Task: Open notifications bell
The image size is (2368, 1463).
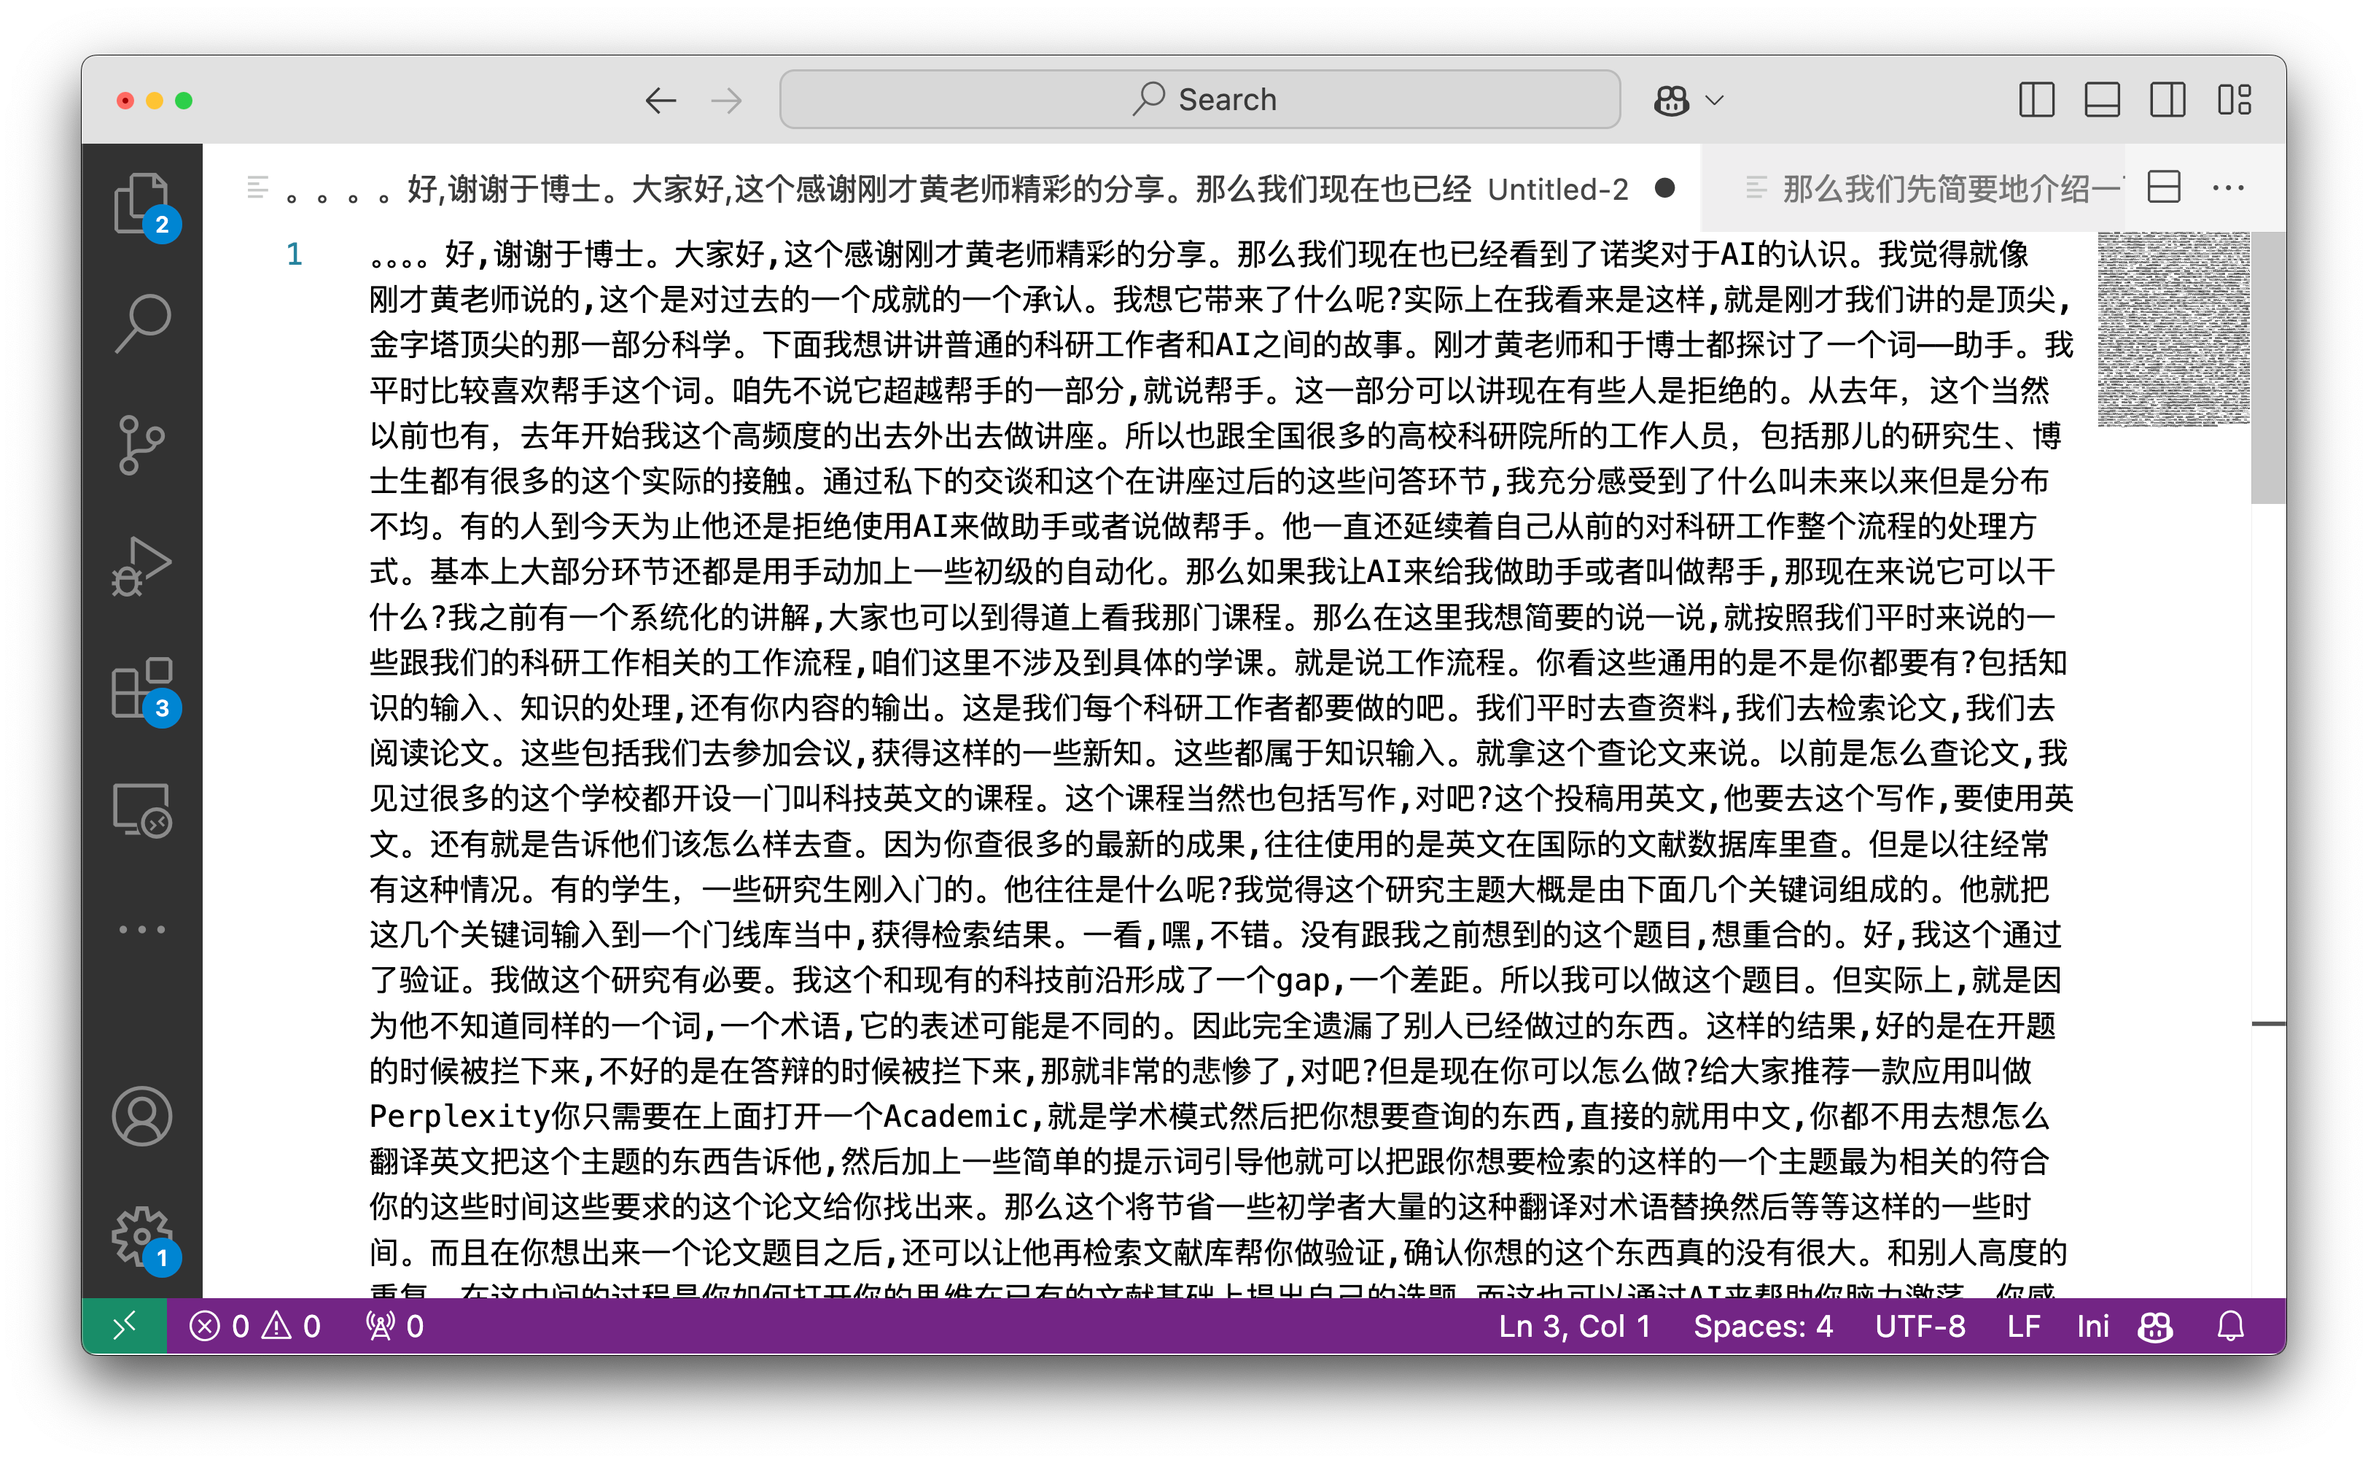Action: [2231, 1326]
